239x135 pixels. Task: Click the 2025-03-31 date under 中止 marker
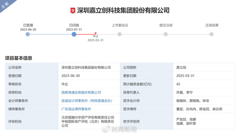pyautogui.click(x=96, y=40)
